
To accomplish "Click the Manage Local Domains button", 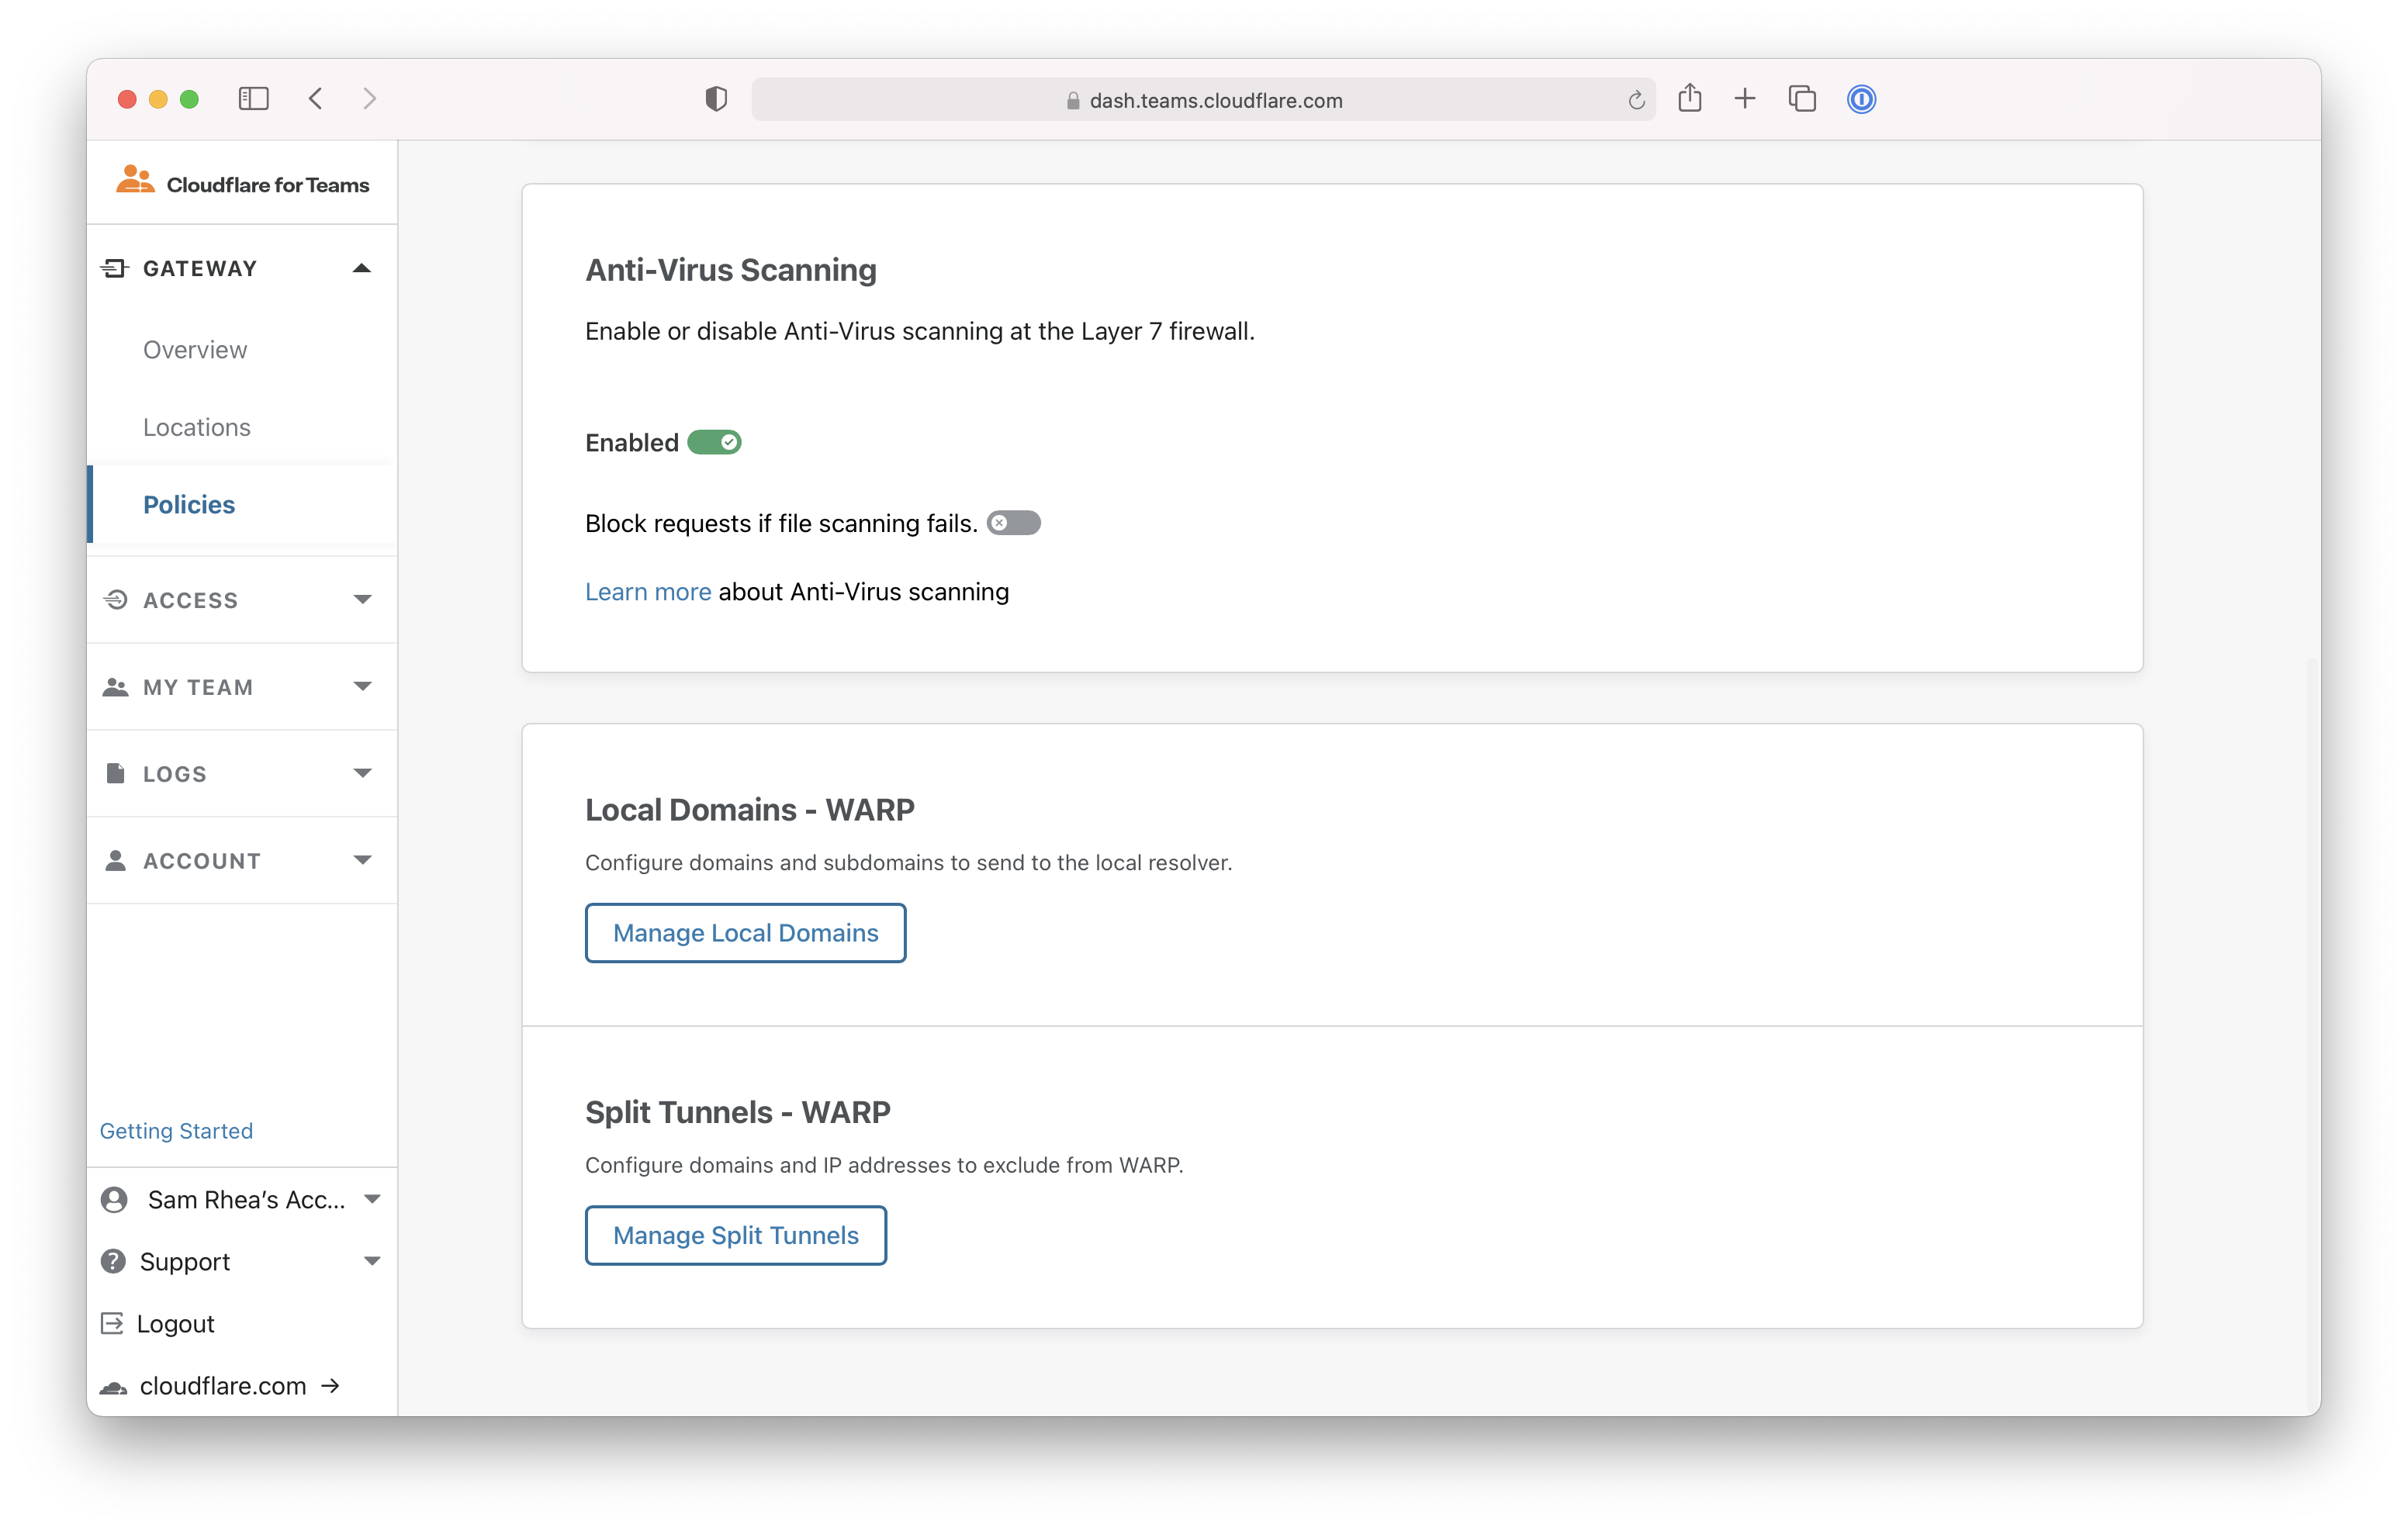I will coord(745,933).
